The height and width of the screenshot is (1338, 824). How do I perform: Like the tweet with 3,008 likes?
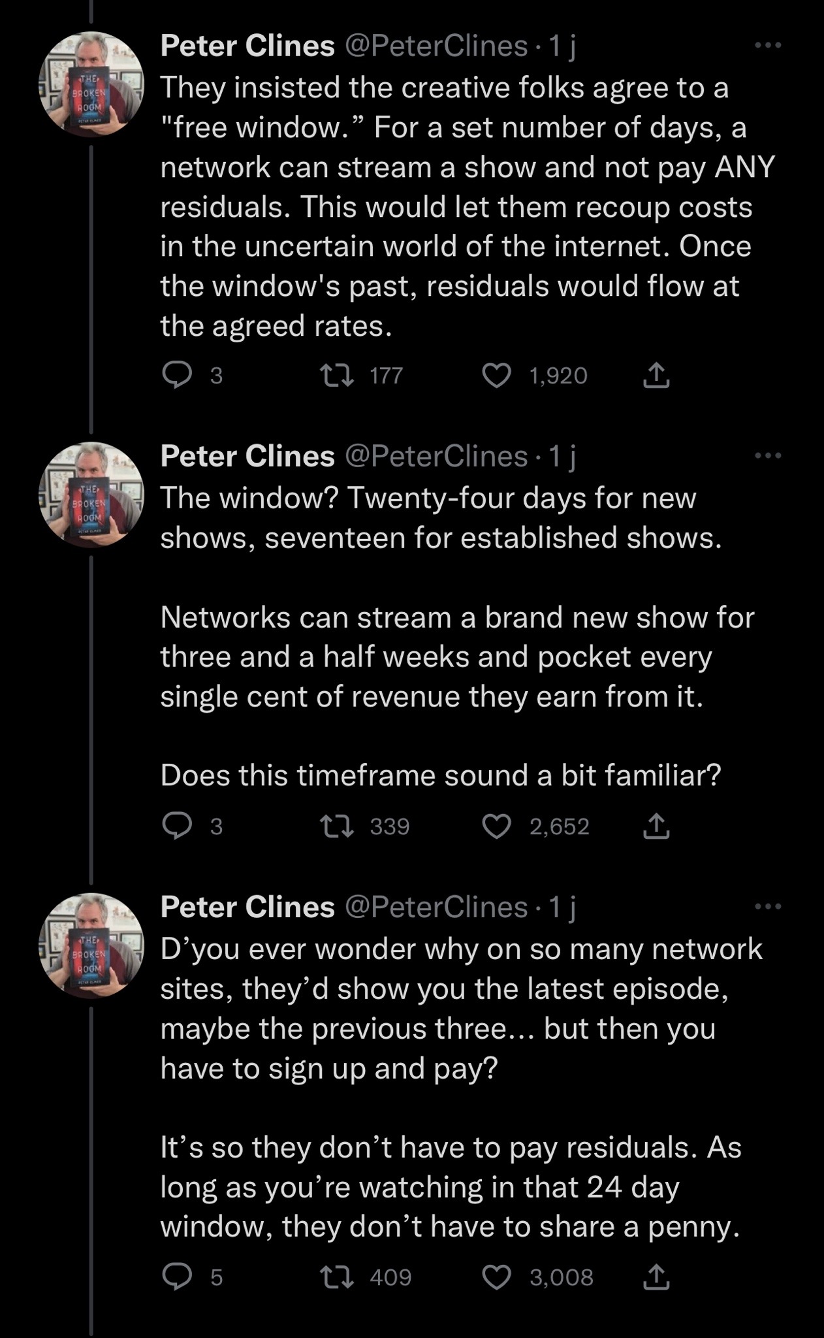[x=496, y=1277]
